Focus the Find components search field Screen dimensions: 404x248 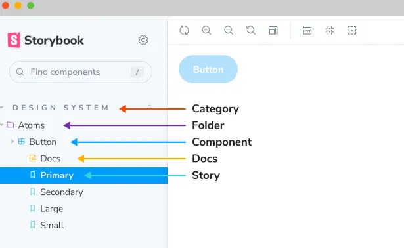click(x=81, y=72)
